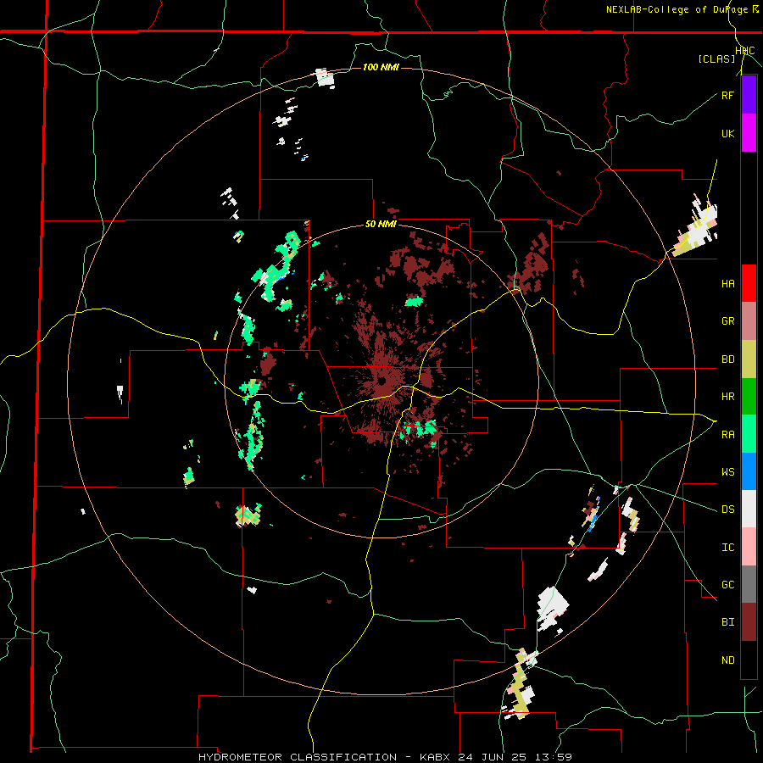Click the HHC product label
The image size is (763, 763).
pos(745,51)
